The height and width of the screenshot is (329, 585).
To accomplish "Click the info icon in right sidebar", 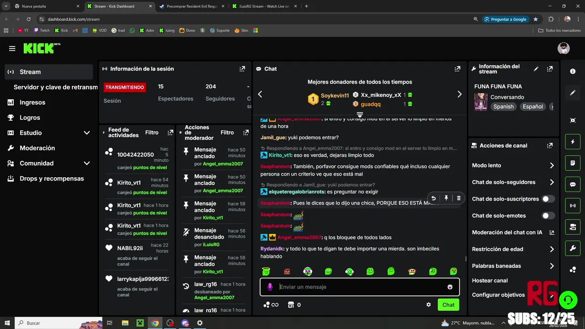I will pyautogui.click(x=573, y=71).
